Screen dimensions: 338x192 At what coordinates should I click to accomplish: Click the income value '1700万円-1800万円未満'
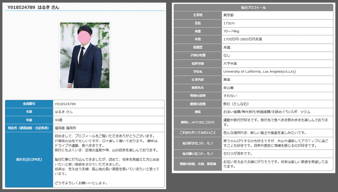pyautogui.click(x=243, y=39)
